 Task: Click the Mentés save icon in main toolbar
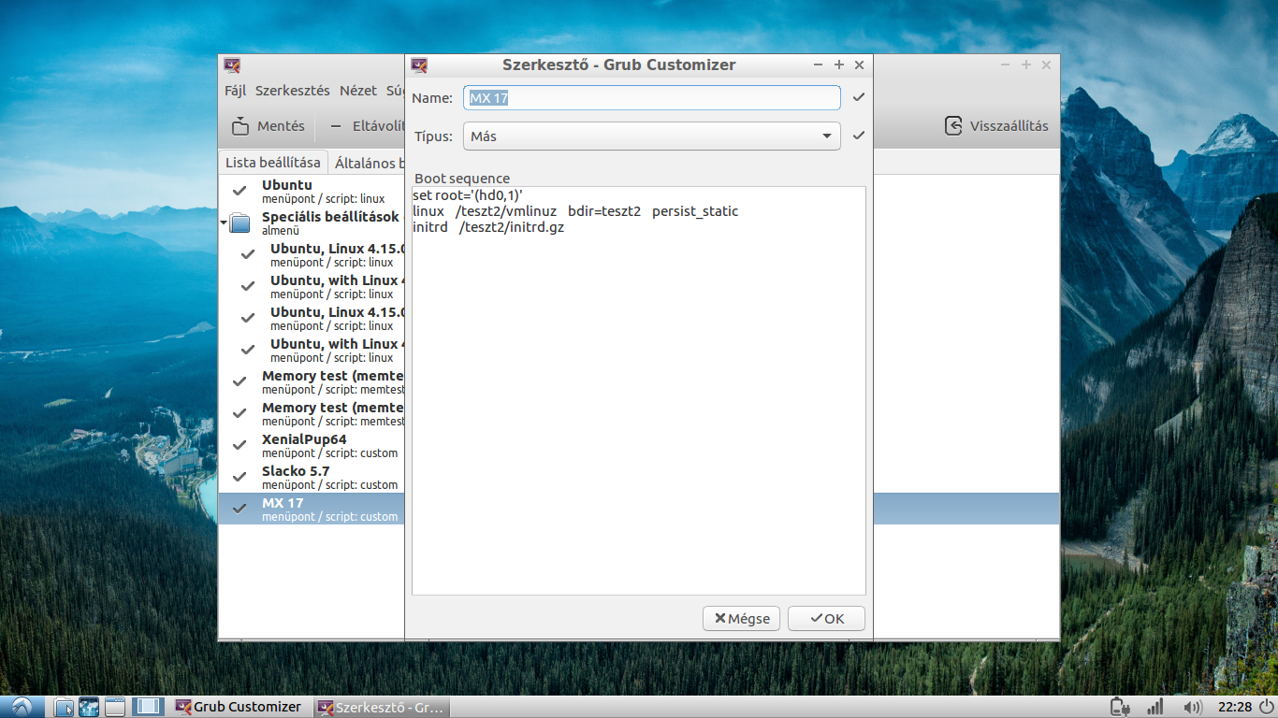click(240, 126)
